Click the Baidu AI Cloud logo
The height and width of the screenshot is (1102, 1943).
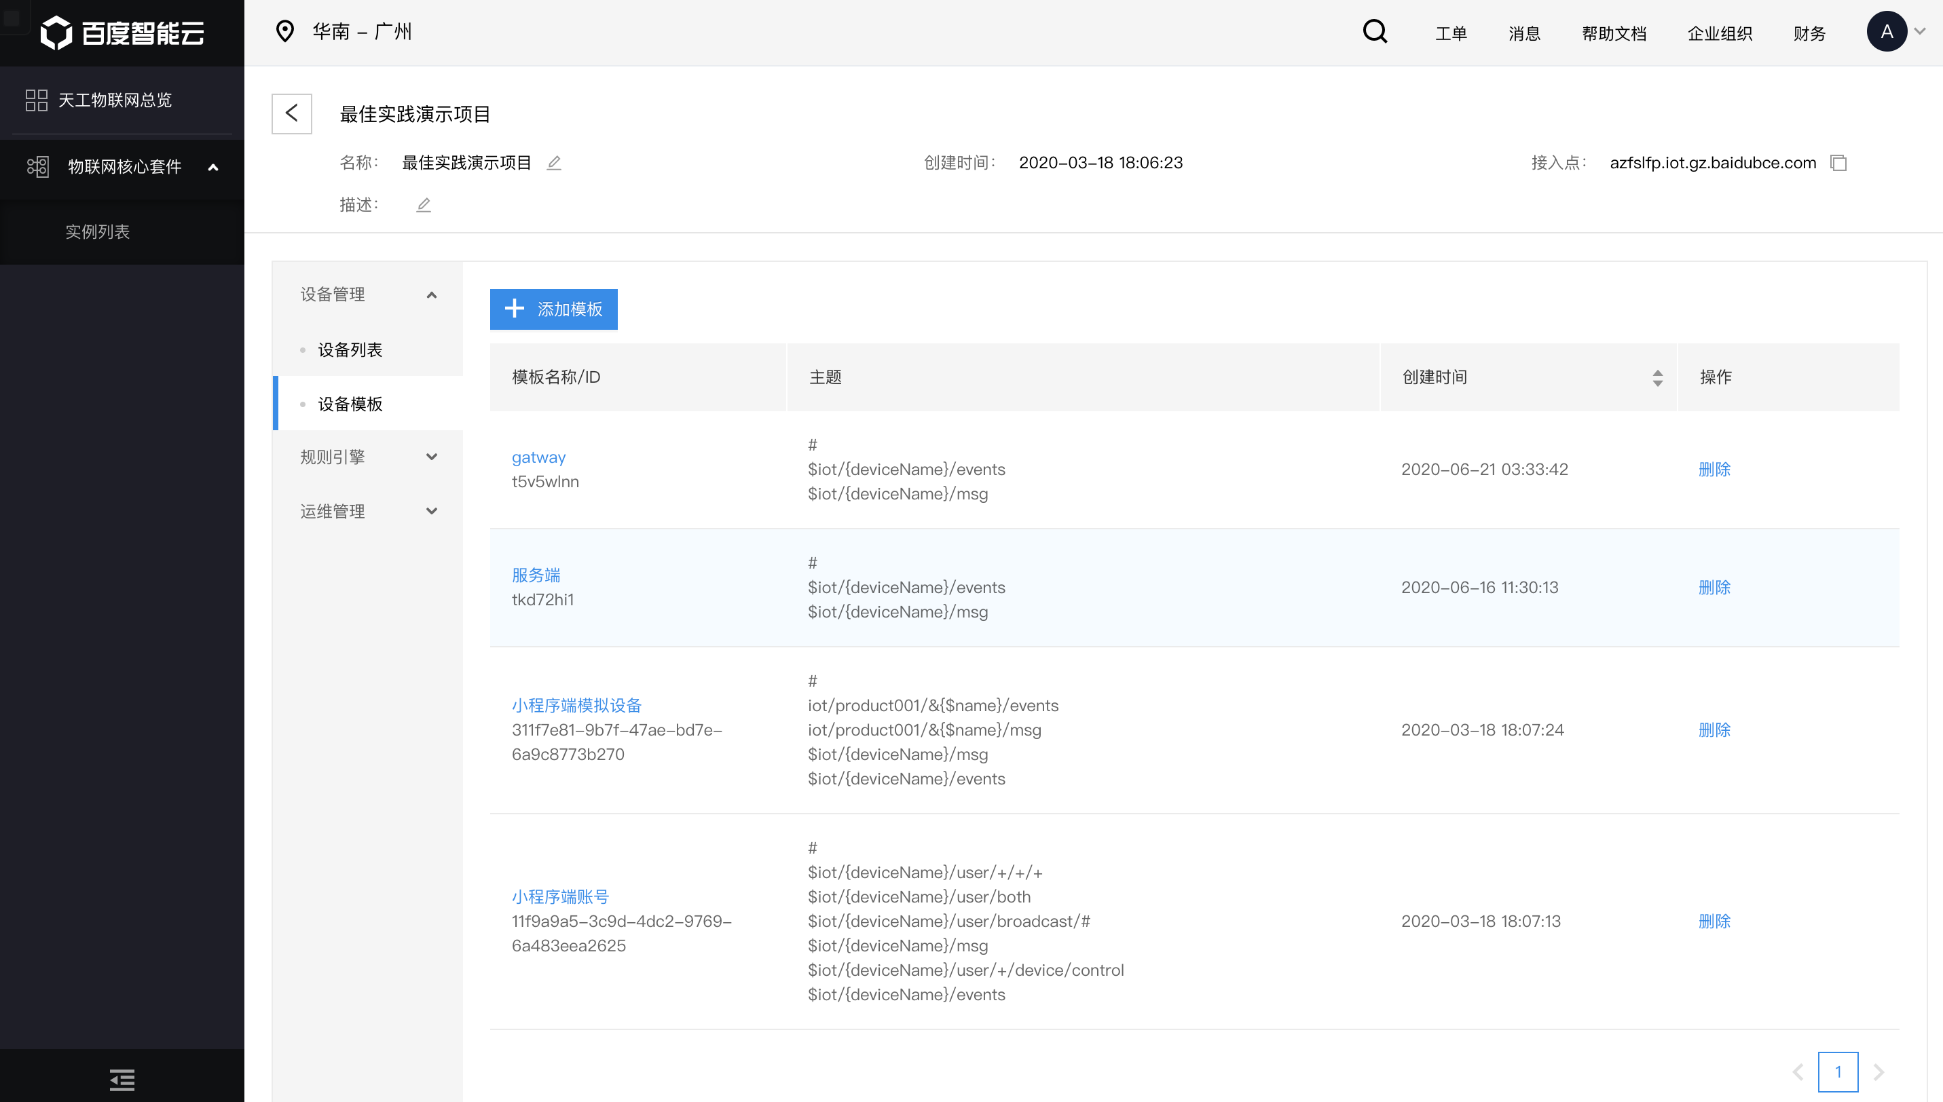coord(122,33)
